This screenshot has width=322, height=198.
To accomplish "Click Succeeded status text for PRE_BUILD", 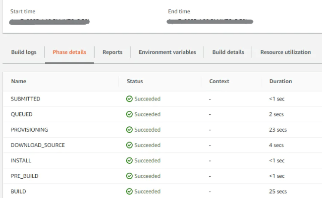I will tap(147, 176).
